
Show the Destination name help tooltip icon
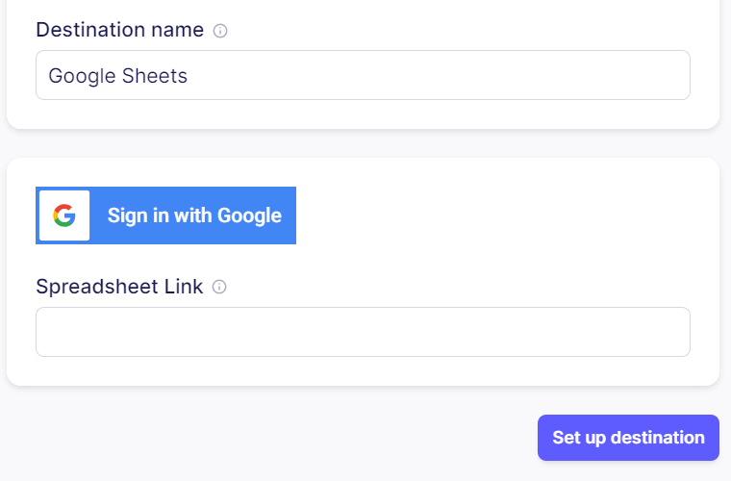pyautogui.click(x=220, y=31)
